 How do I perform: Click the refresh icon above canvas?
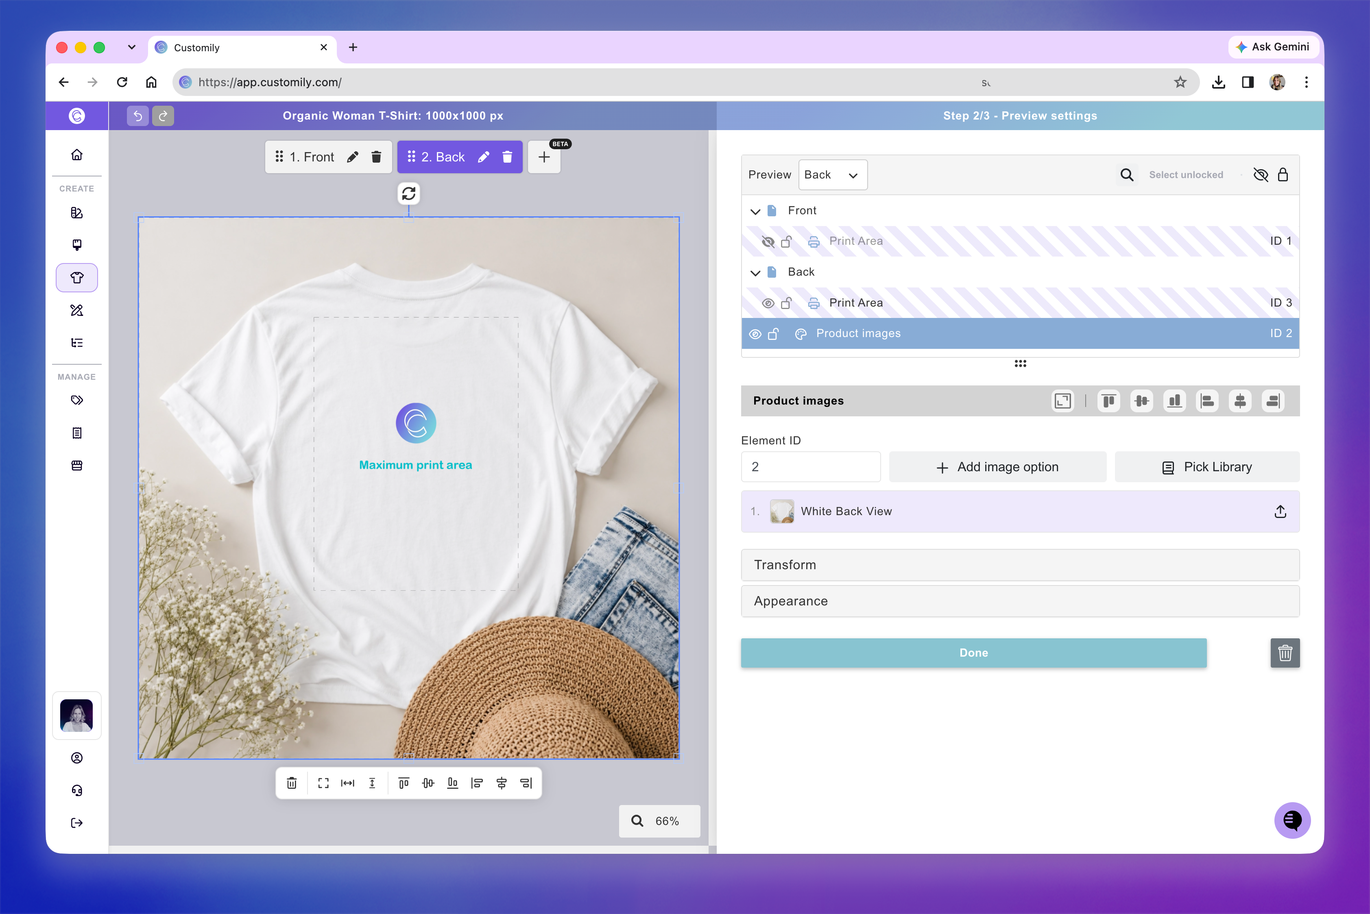tap(409, 194)
